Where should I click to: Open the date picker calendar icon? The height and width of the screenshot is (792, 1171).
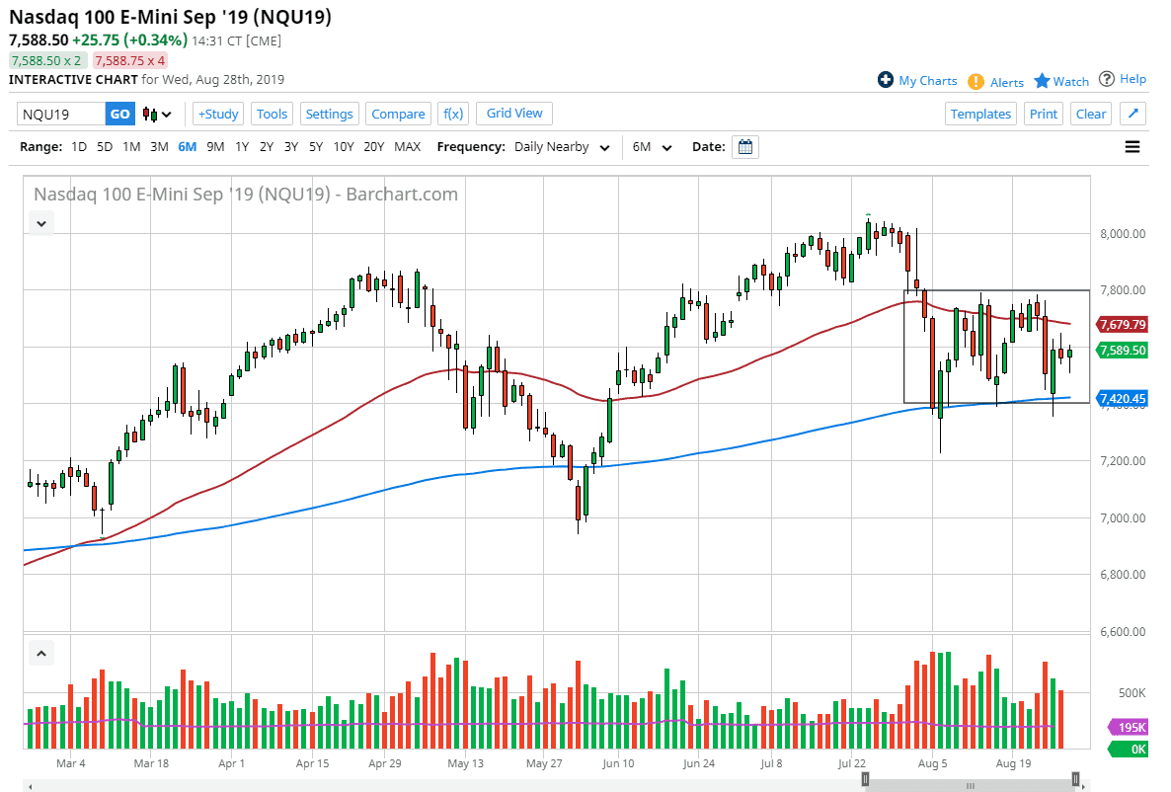coord(744,146)
